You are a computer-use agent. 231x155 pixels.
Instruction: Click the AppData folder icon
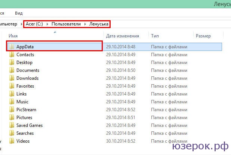coord(12,47)
